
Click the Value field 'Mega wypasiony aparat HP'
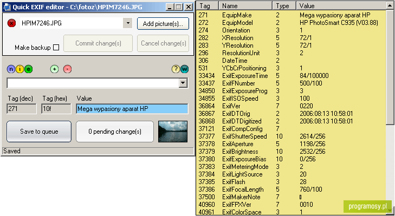click(x=132, y=109)
